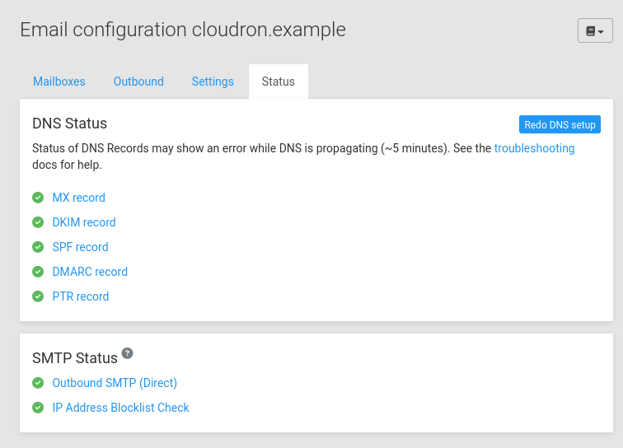
Task: Click the check icon beside Outbound SMTP
Action: click(x=38, y=383)
